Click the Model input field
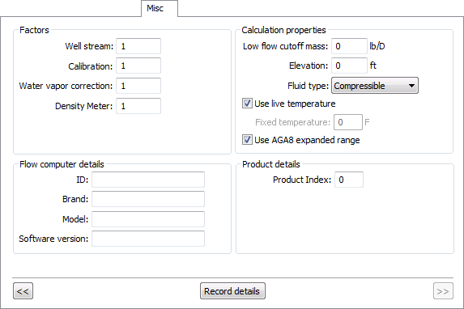The image size is (464, 309). click(x=148, y=219)
